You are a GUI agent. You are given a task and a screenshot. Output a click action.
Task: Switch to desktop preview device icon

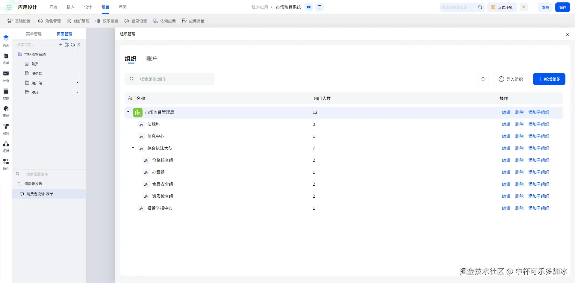click(x=309, y=7)
